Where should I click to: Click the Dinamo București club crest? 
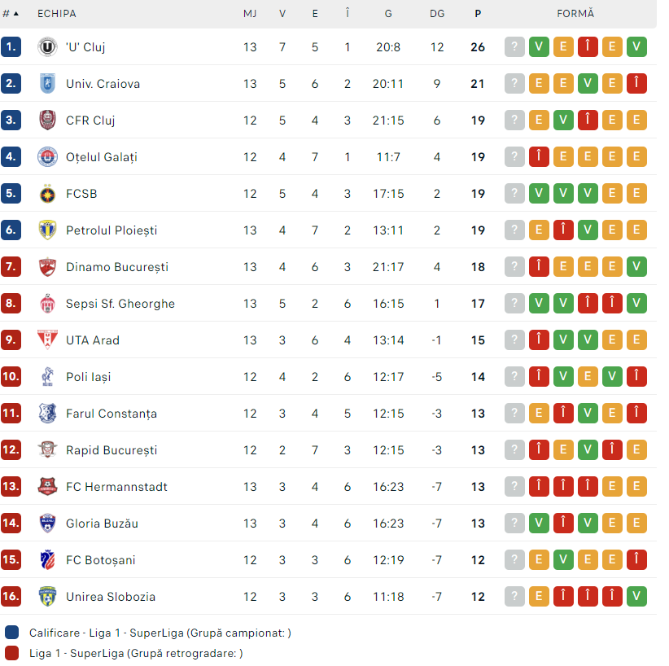click(49, 267)
